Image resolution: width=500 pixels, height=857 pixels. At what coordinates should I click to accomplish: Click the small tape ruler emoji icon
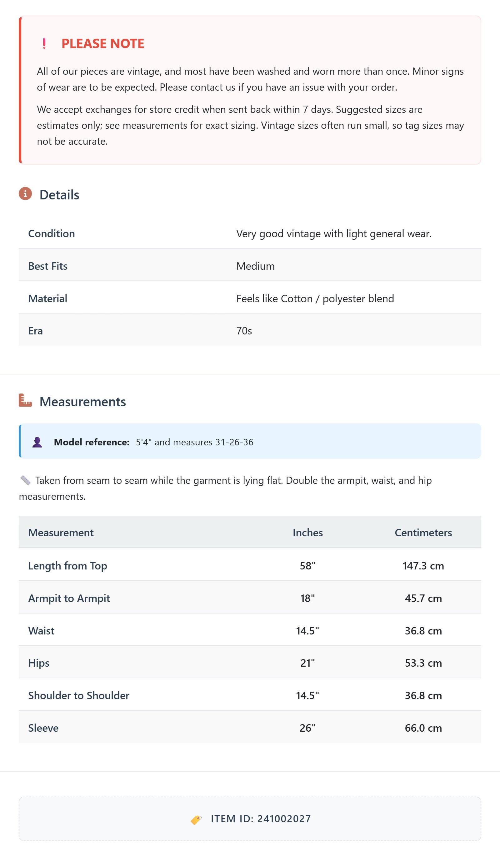click(x=26, y=480)
